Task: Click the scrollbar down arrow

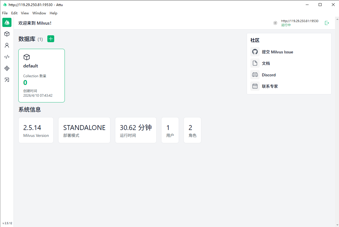Action: pos(337,225)
